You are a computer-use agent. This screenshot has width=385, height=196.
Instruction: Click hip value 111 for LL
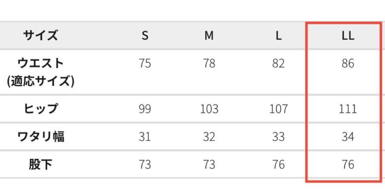[x=348, y=109]
